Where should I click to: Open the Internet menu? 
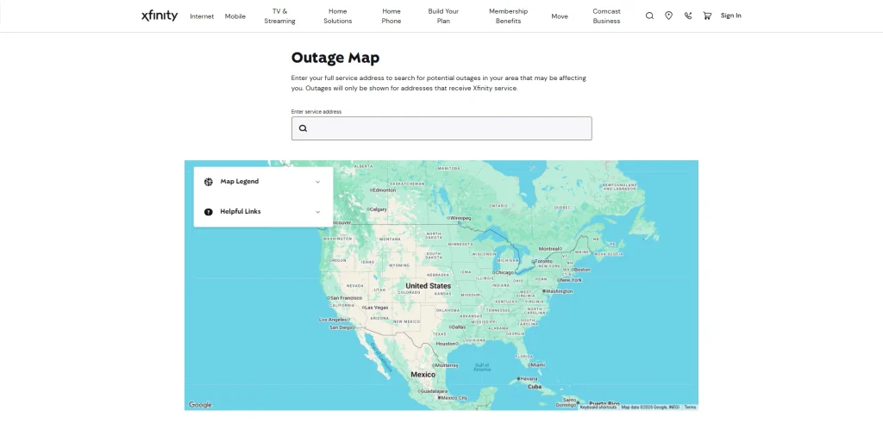click(x=202, y=16)
